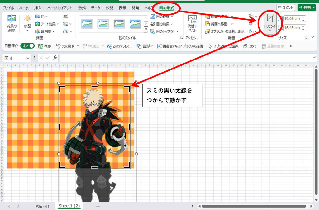Screen dimensions: 319x210
Task: Click the horizontal scrollbar thumb
Action: point(254,206)
